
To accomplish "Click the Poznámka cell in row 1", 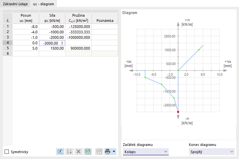I will (105, 26).
